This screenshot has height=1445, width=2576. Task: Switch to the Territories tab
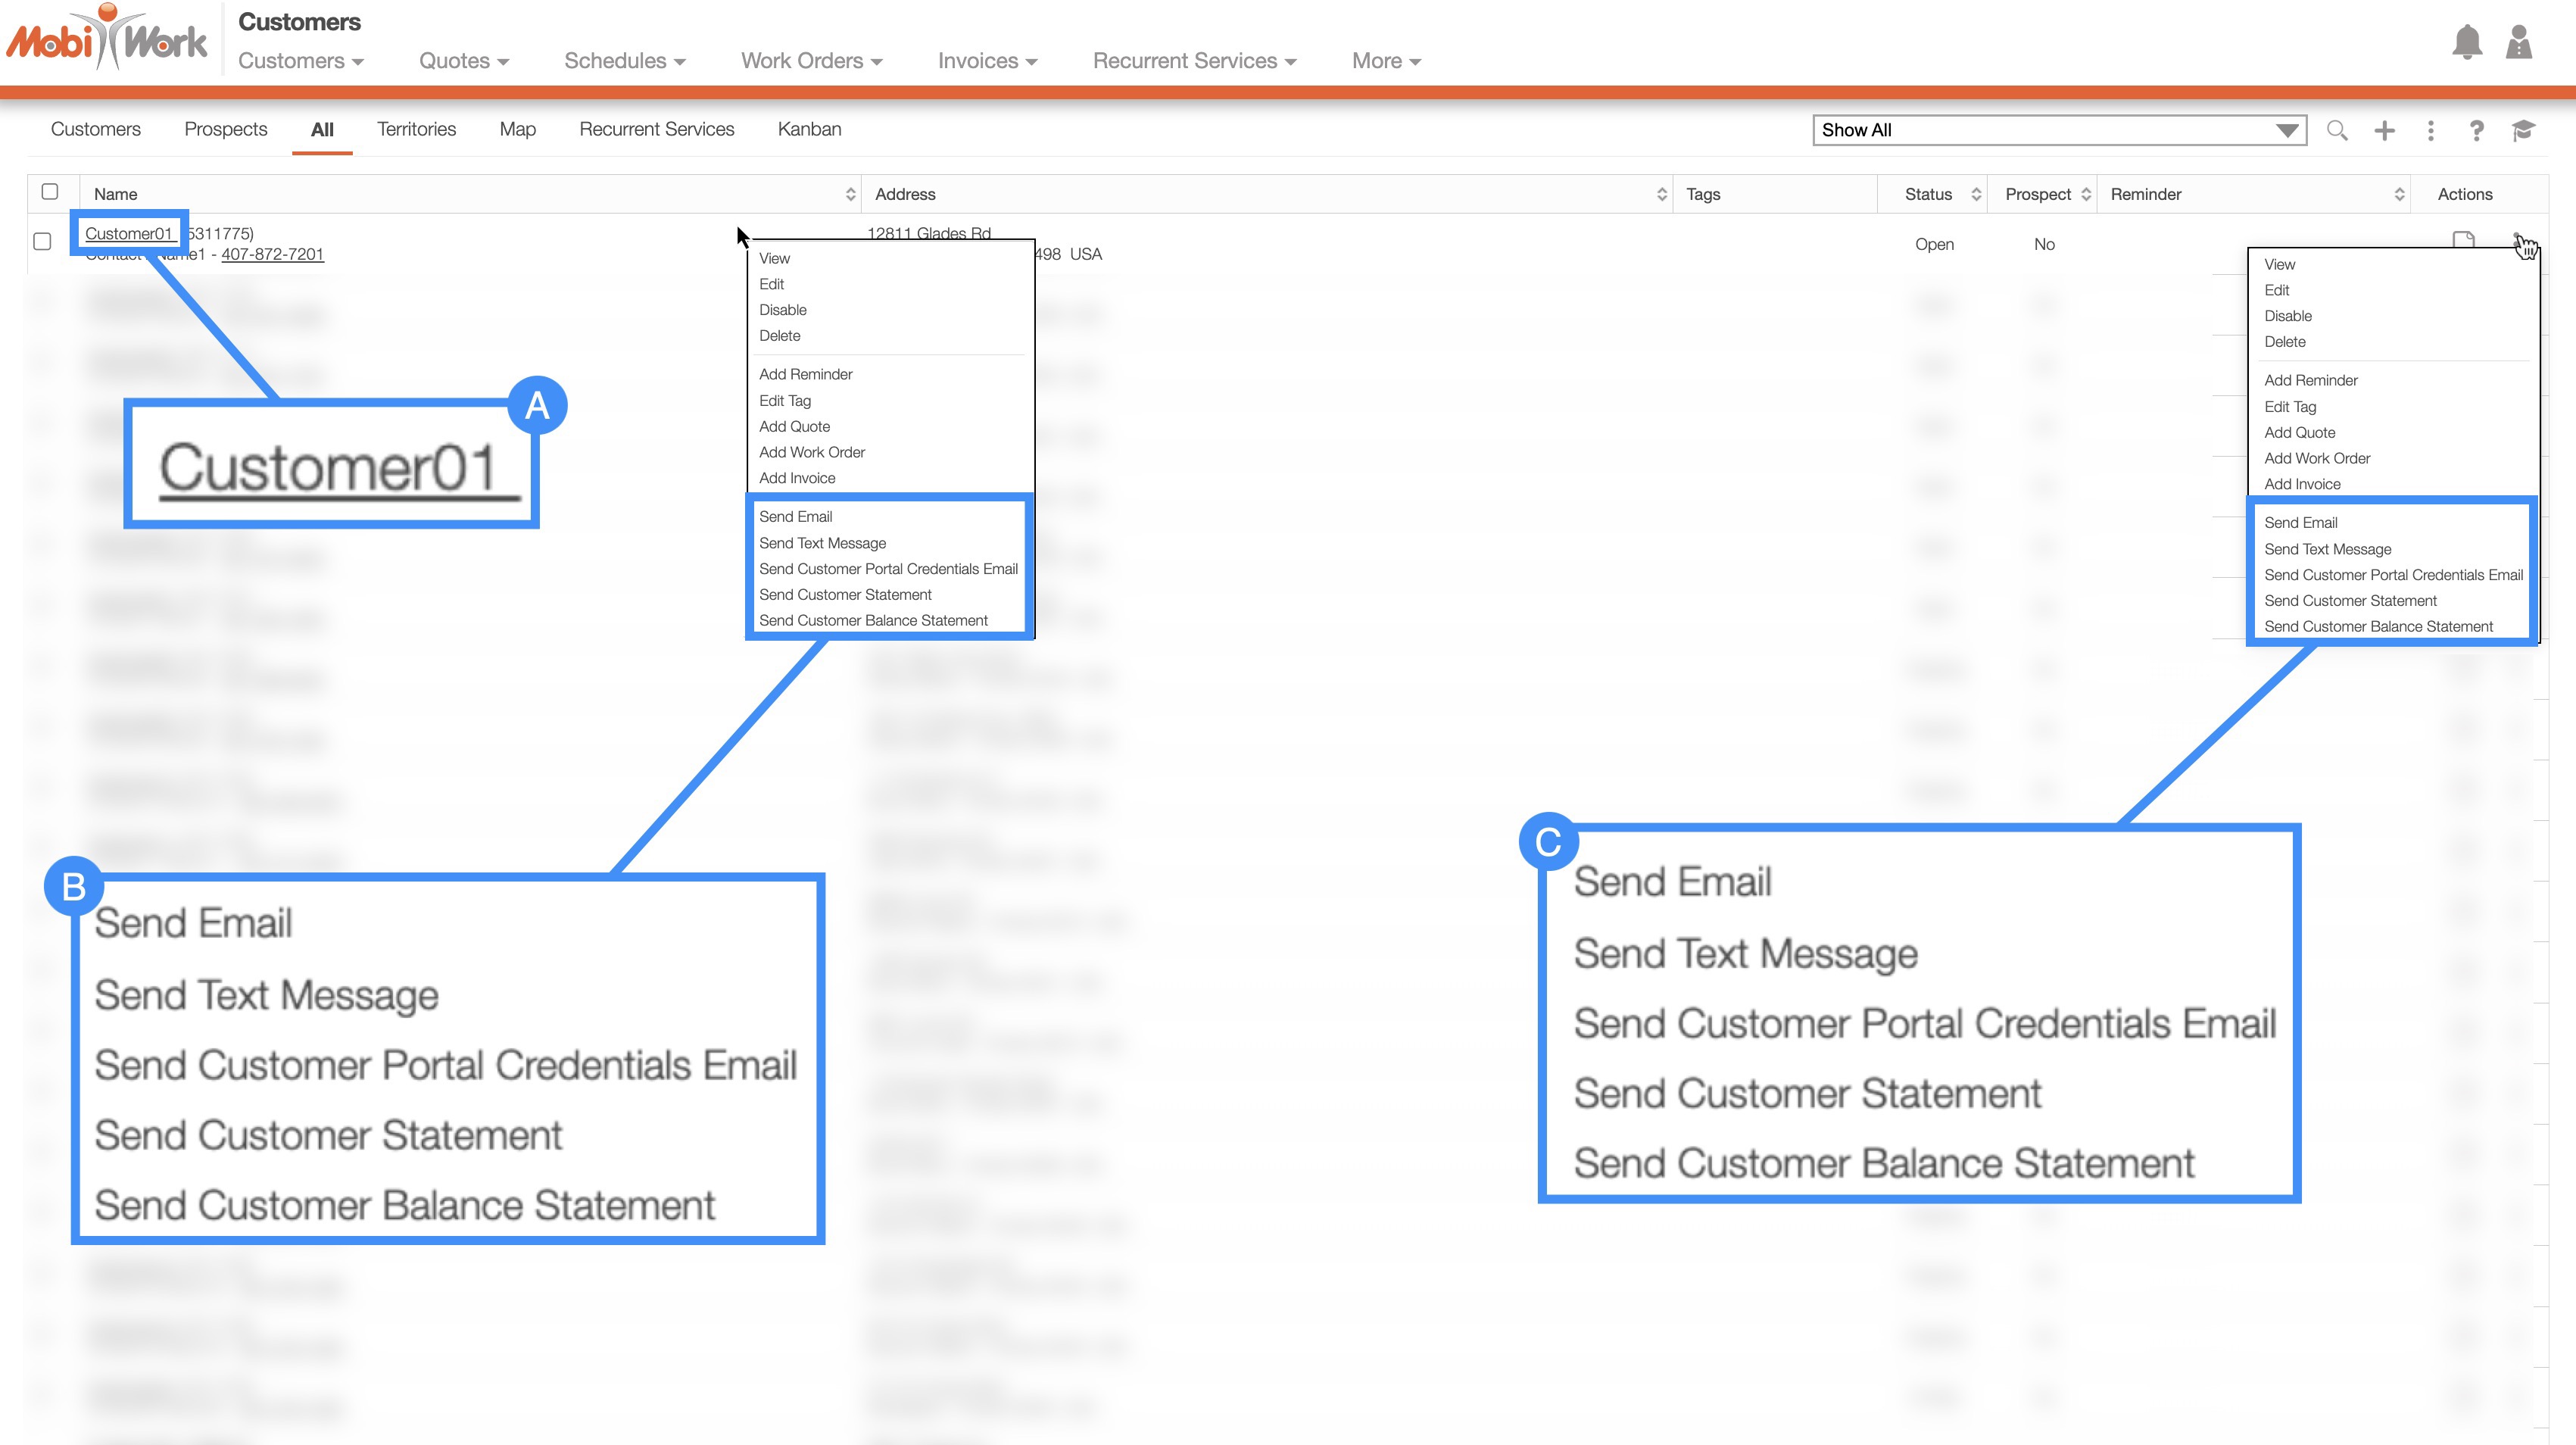416,129
